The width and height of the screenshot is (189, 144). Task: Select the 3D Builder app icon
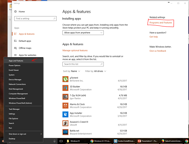tap(65, 88)
